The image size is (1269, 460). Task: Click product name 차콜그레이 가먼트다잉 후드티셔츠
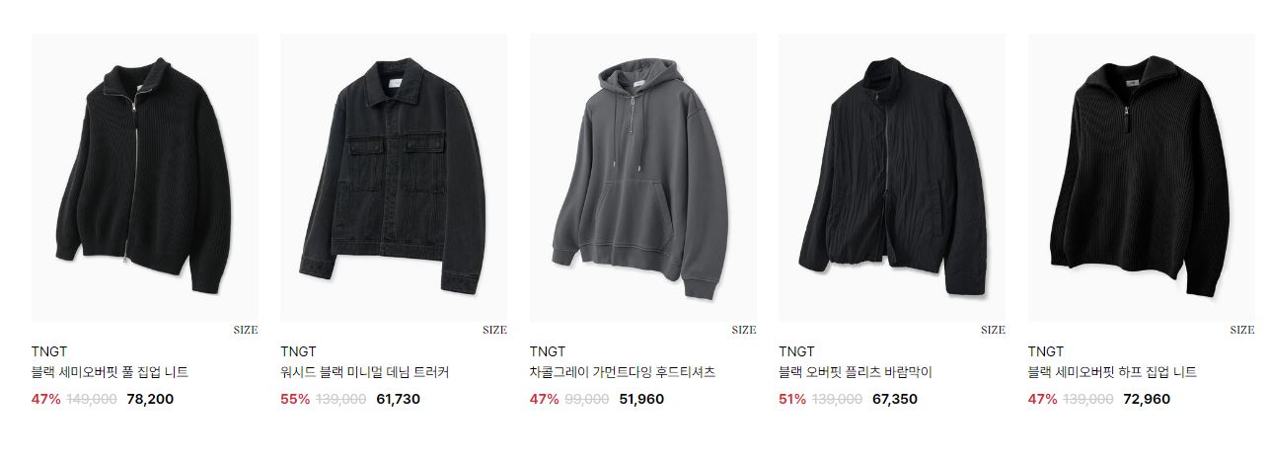point(622,373)
